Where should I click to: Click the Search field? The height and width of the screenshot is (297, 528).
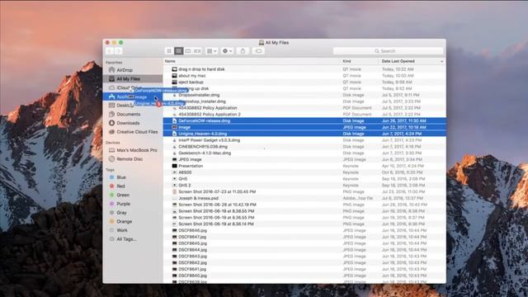tap(388, 51)
